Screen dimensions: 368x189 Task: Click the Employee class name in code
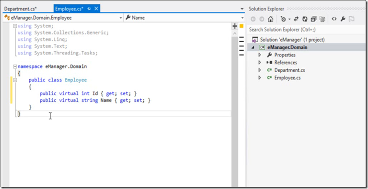(76, 80)
